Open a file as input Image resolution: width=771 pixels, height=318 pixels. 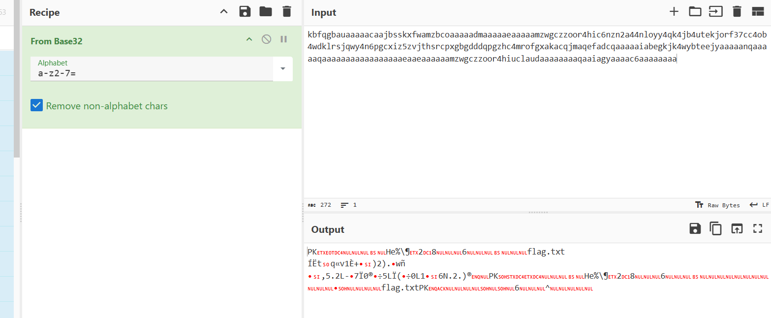715,12
